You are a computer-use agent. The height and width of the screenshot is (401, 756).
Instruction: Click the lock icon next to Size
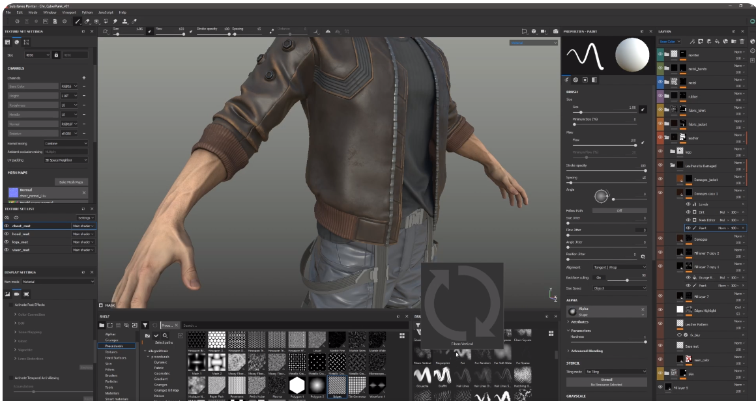point(56,55)
